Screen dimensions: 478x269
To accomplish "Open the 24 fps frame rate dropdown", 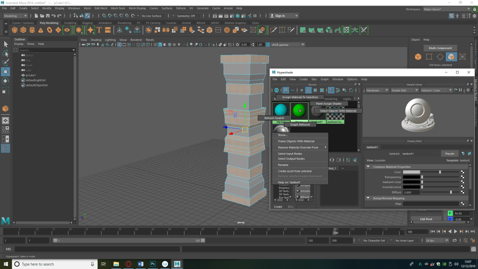I will point(437,241).
